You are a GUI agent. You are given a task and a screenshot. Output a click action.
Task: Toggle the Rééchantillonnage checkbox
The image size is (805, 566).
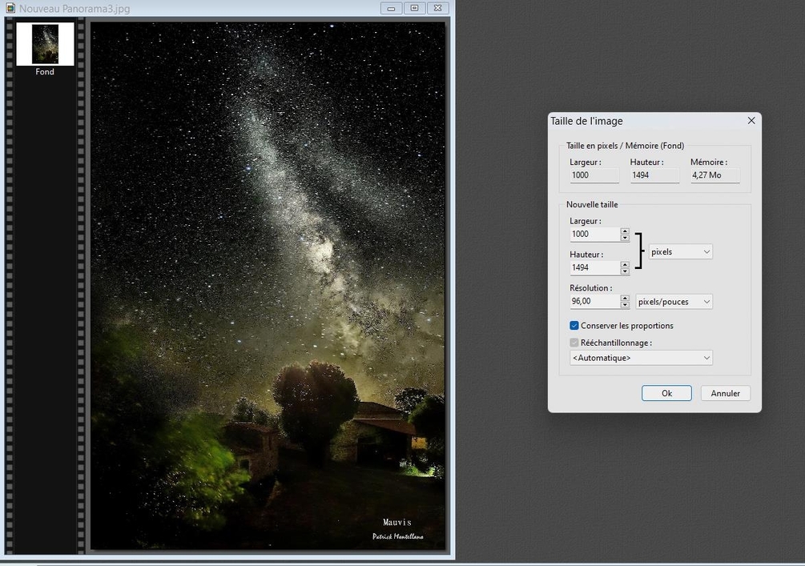[x=574, y=343]
